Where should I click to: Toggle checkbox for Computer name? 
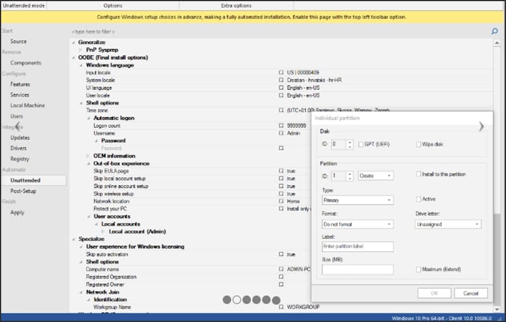[x=281, y=269]
